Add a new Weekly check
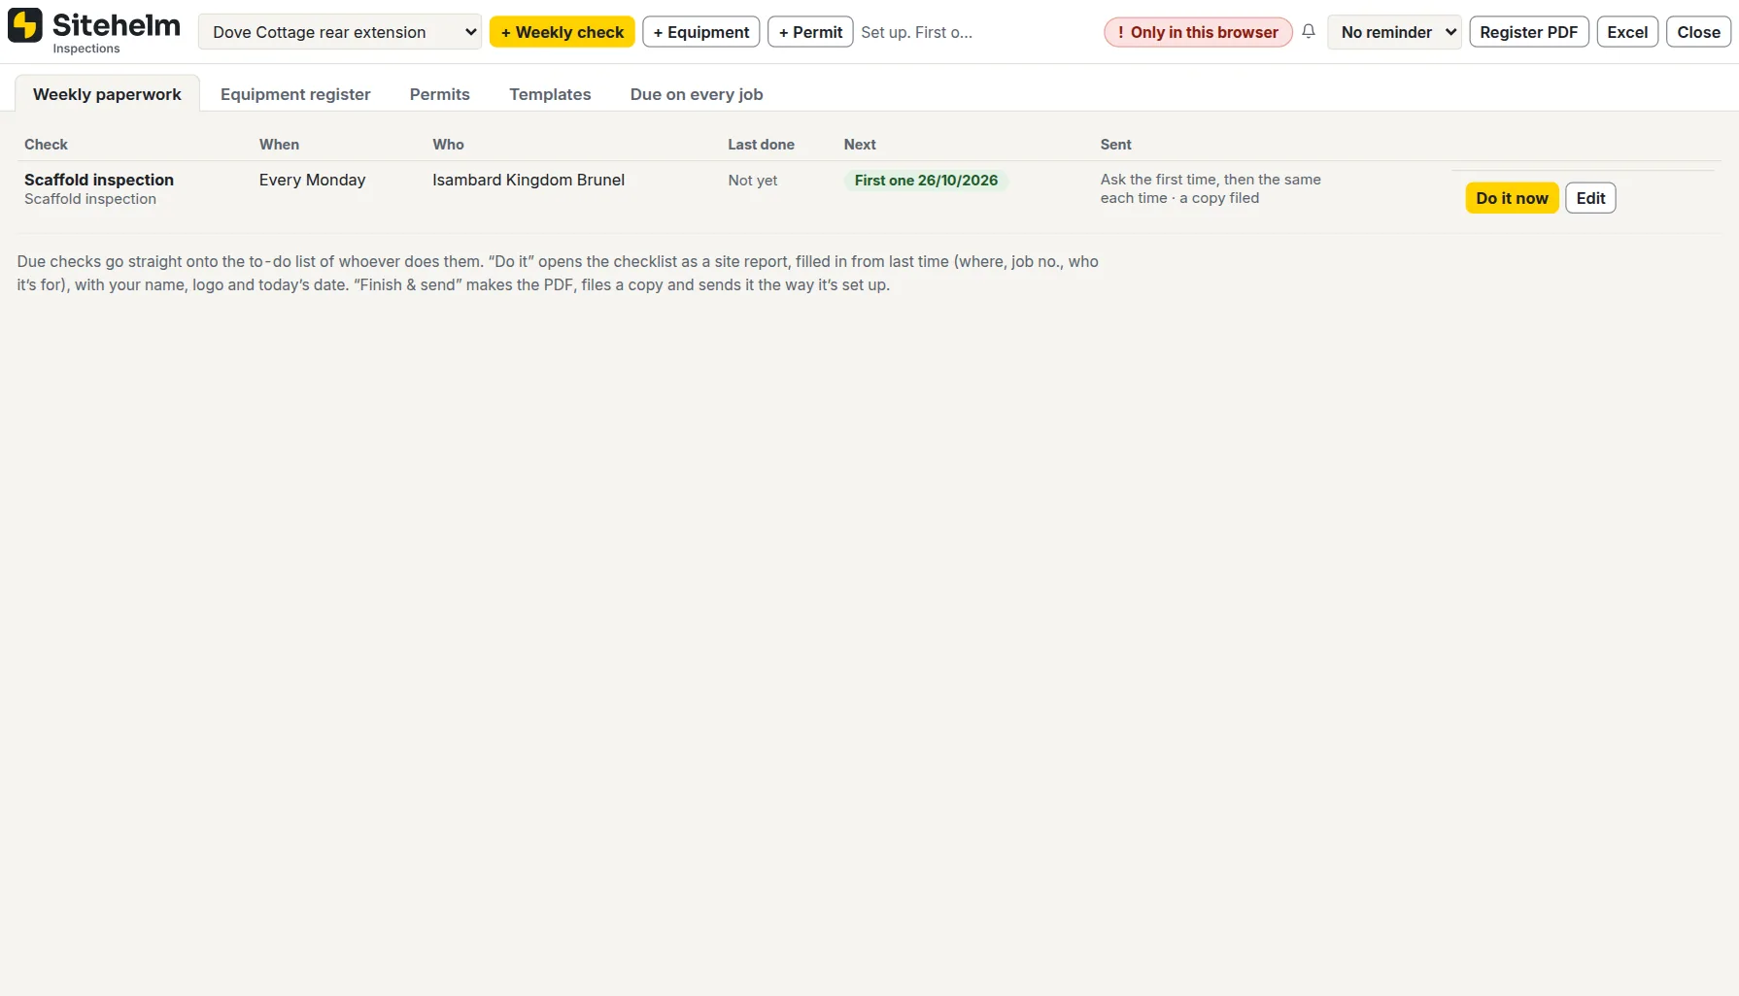 coord(563,32)
